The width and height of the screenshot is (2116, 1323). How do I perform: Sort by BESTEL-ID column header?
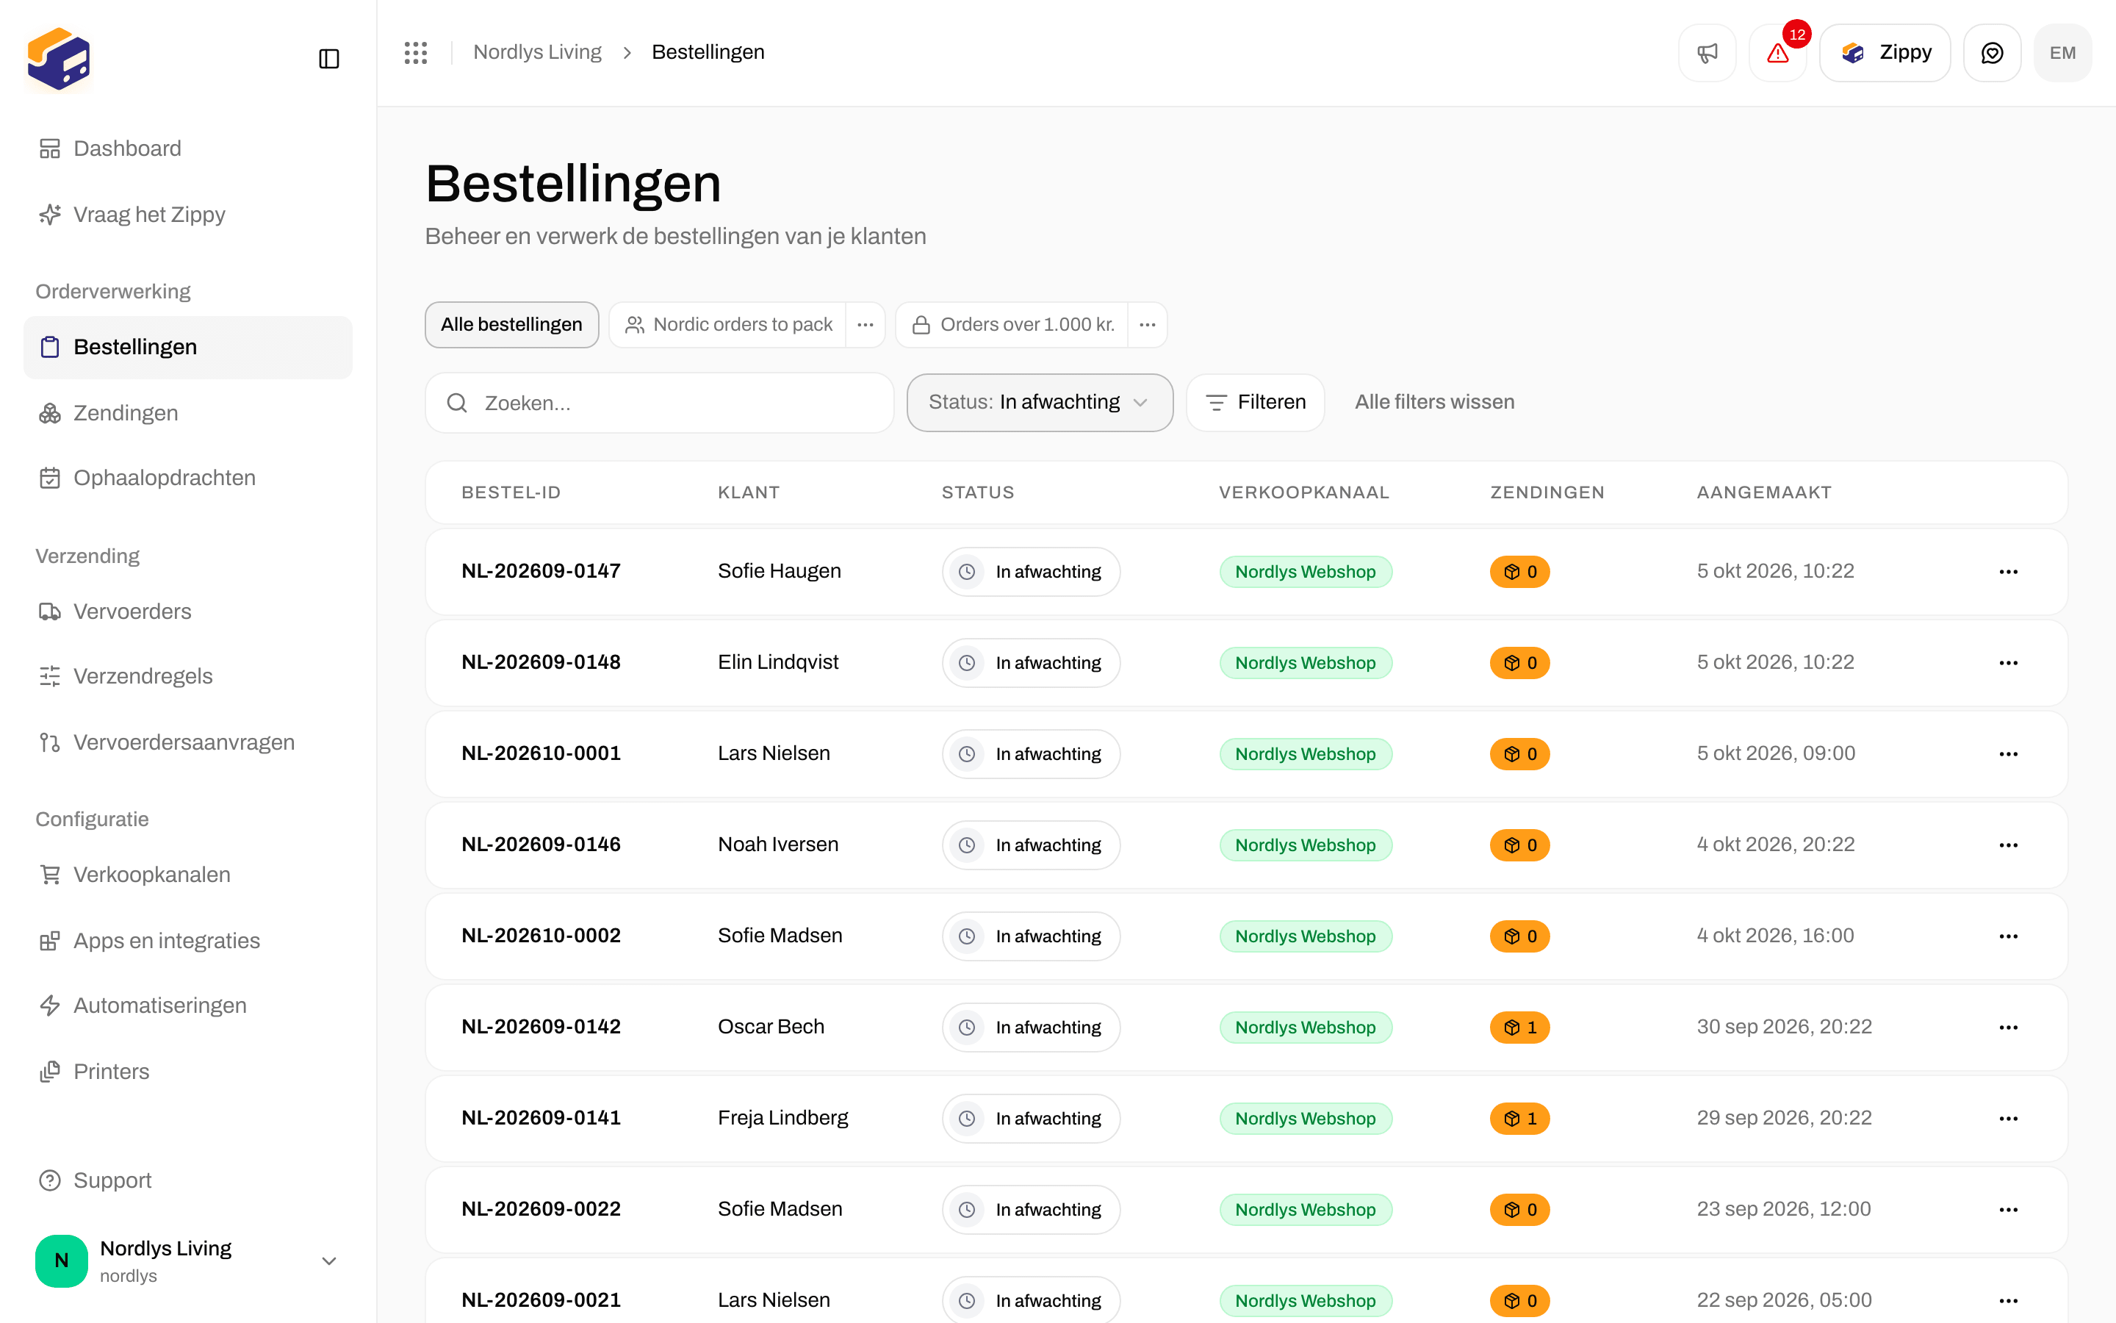click(x=511, y=492)
